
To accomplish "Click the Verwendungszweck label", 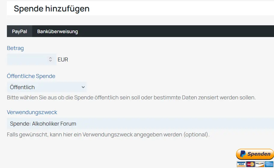I will pyautogui.click(x=32, y=112).
